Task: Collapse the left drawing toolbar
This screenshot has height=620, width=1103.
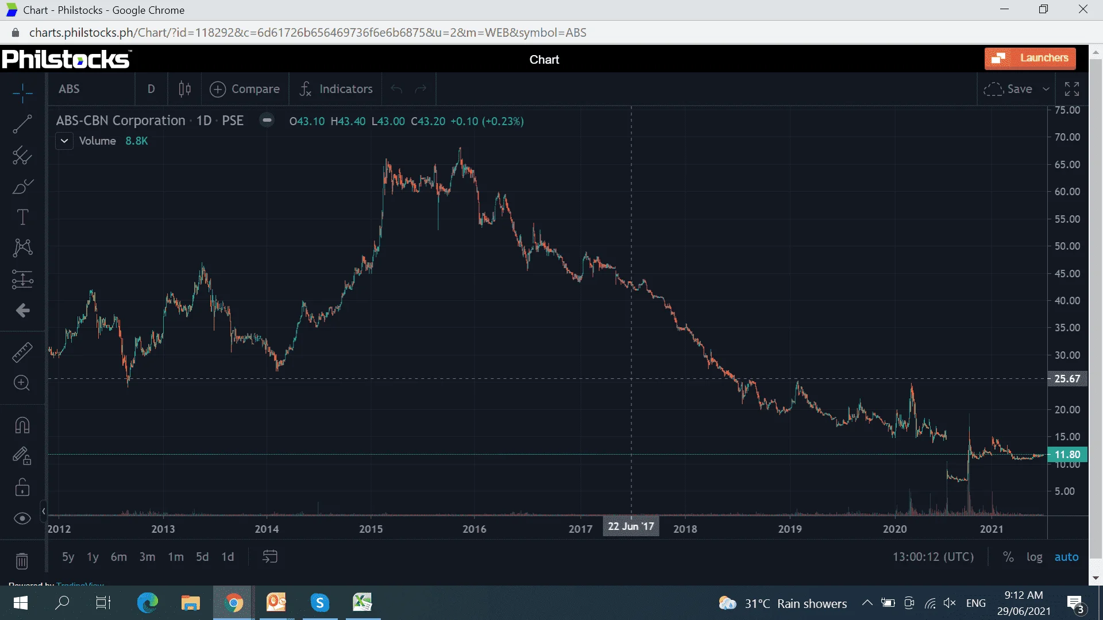Action: 44,511
